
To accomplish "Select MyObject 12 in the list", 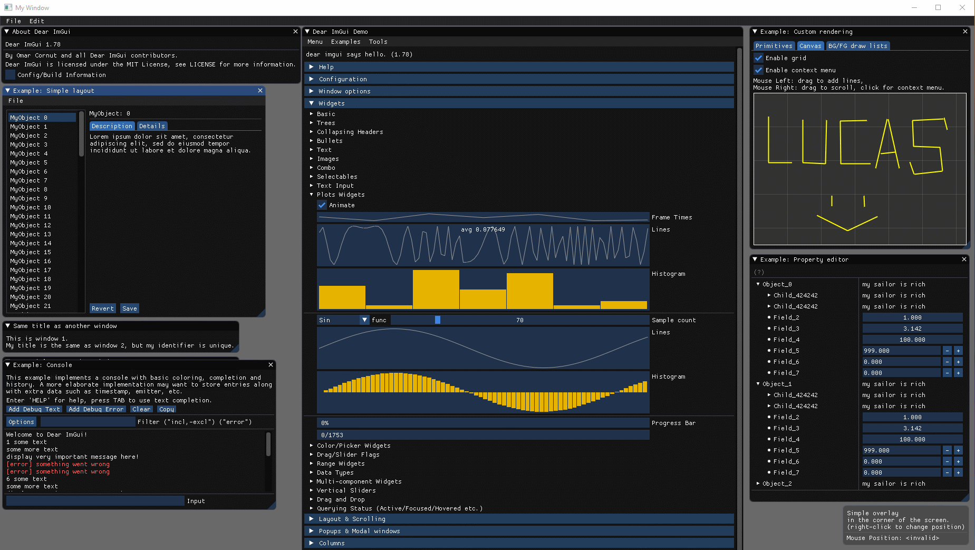I will coord(42,225).
